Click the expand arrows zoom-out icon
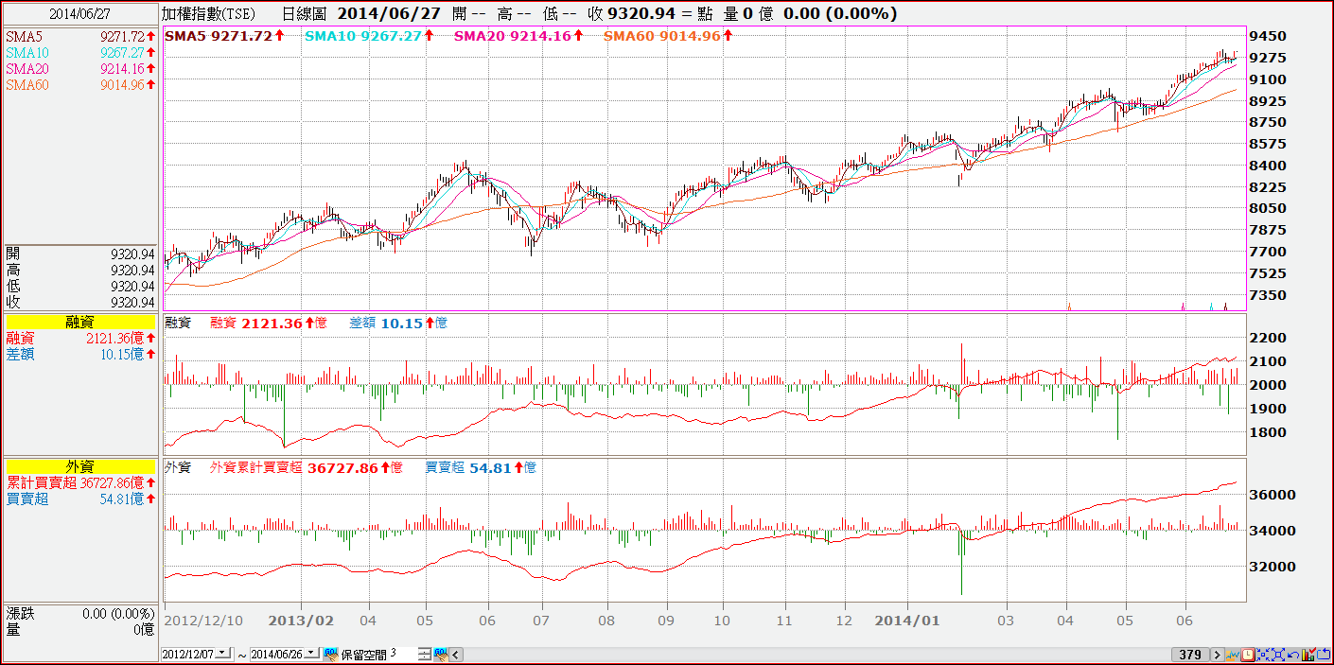Image resolution: width=1334 pixels, height=665 pixels. tap(1278, 655)
